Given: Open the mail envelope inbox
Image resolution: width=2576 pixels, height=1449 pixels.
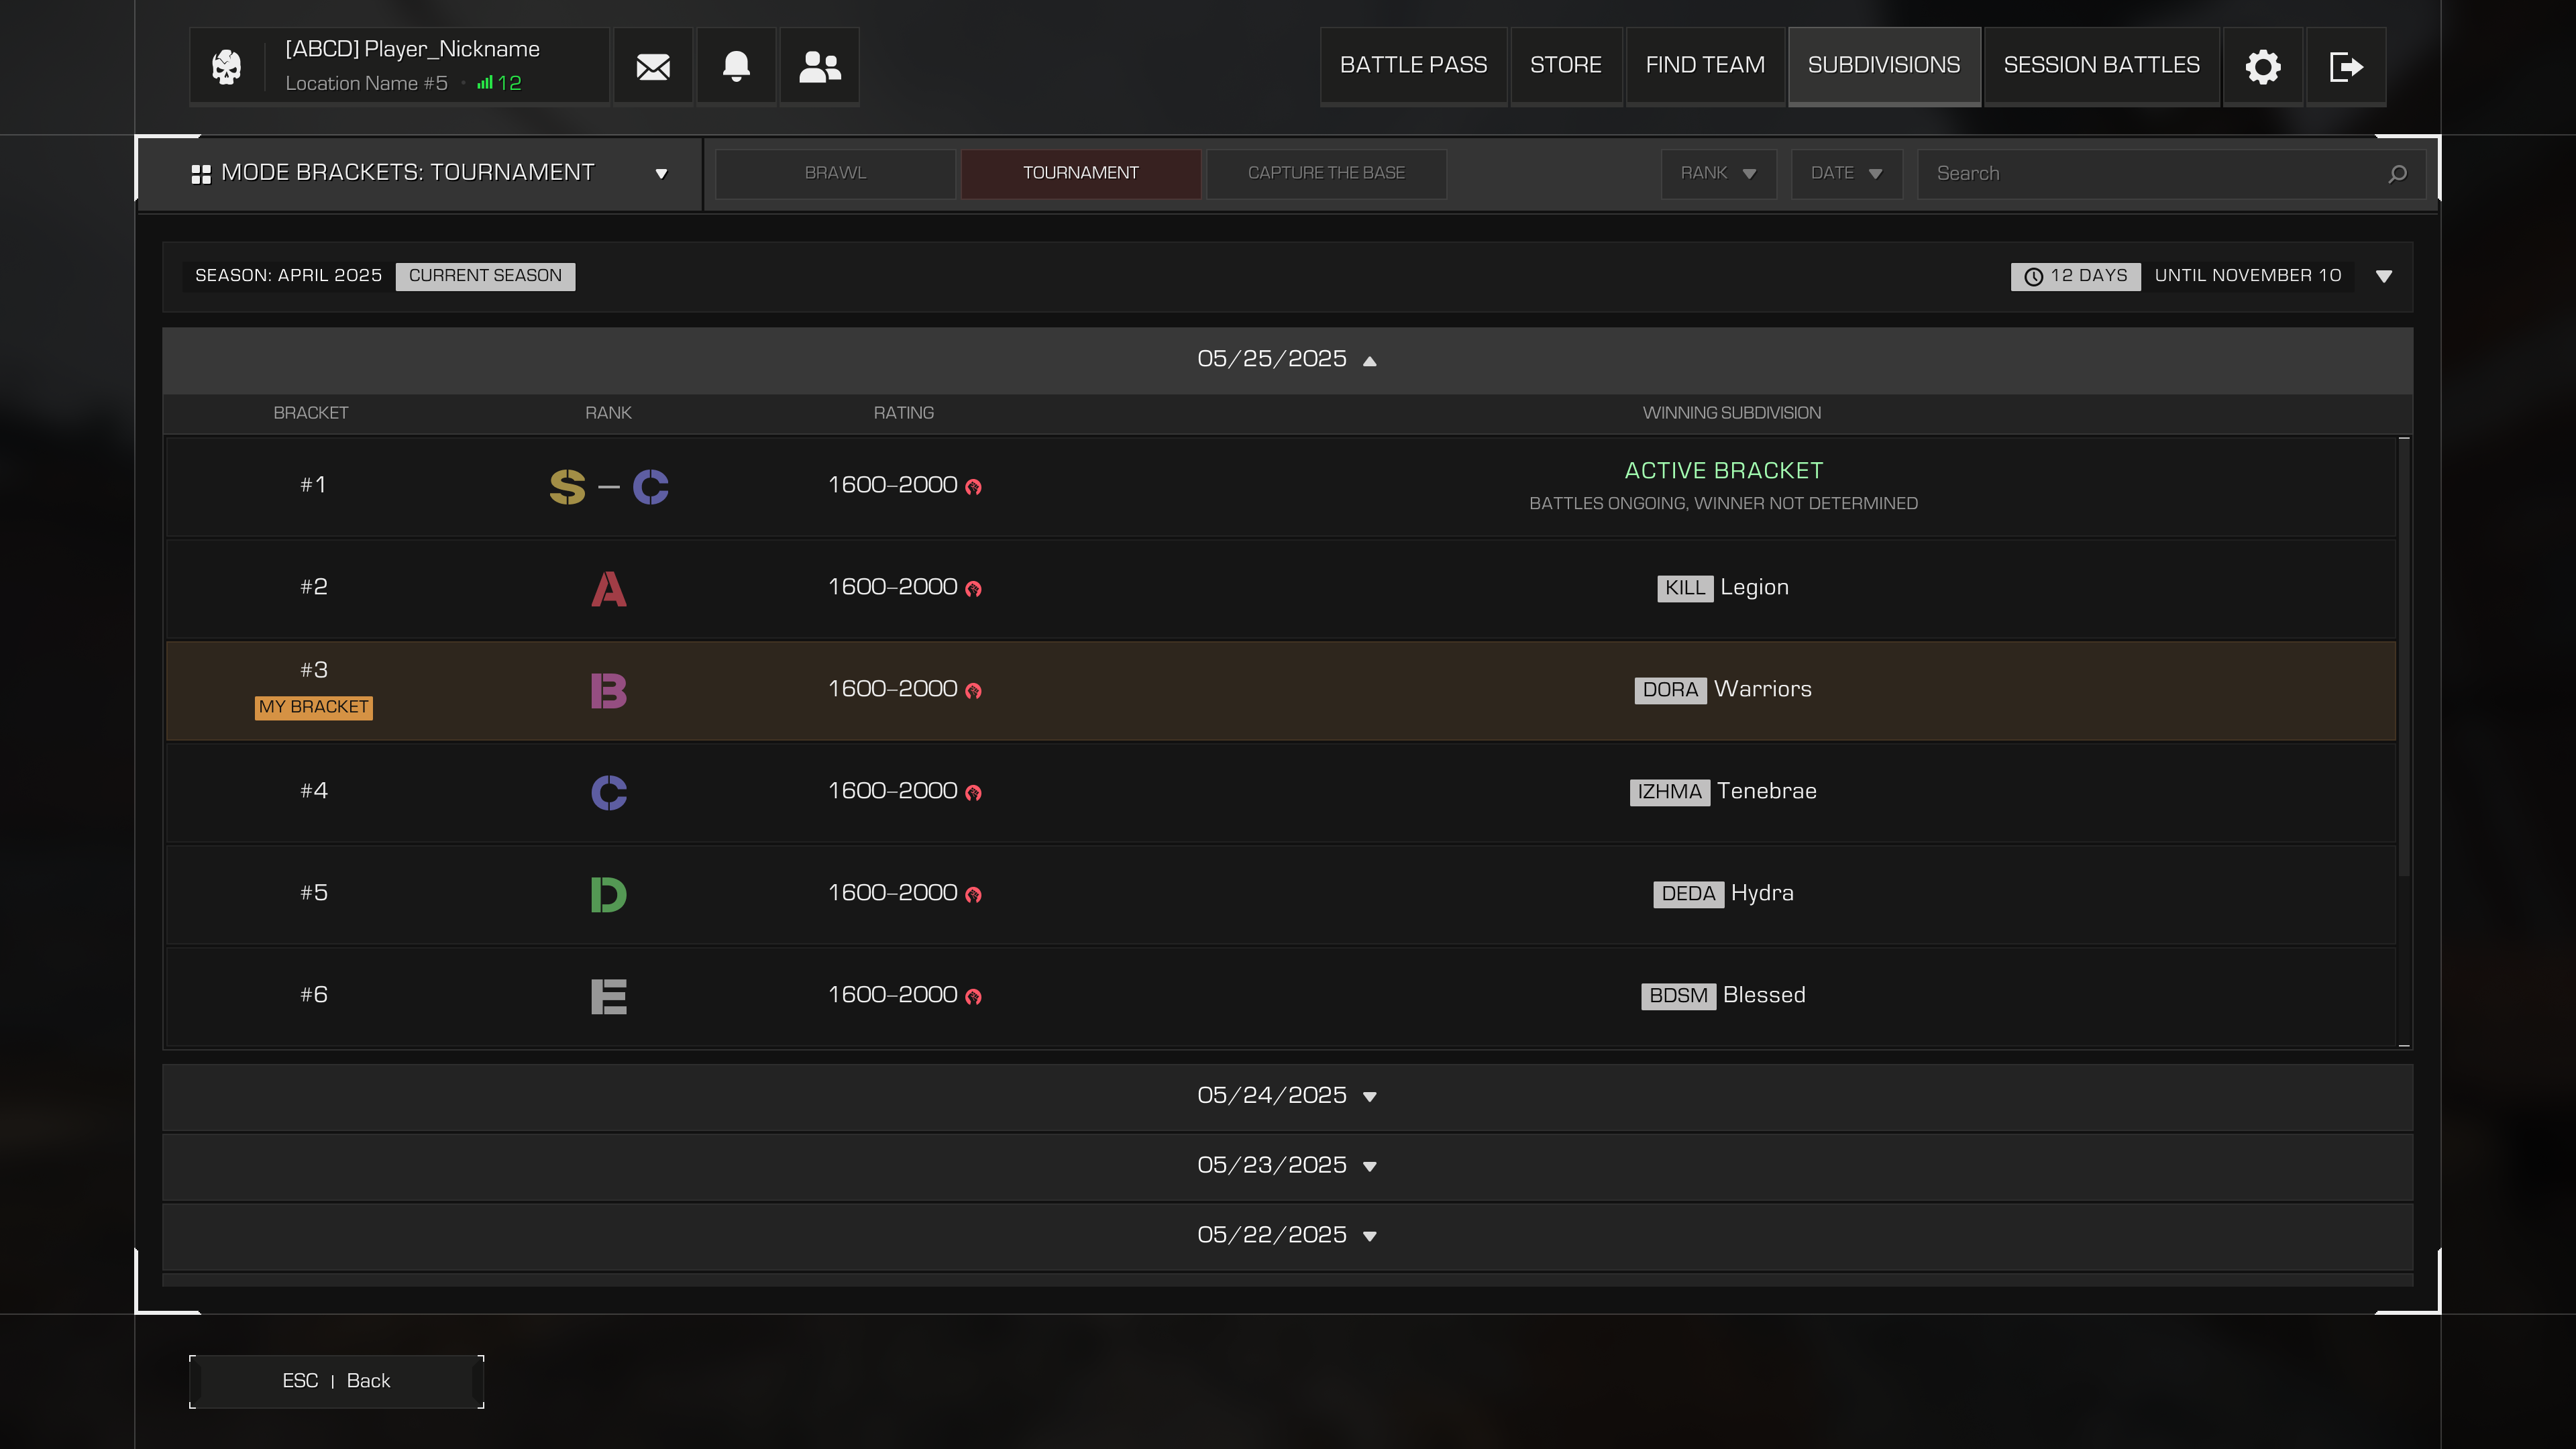Looking at the screenshot, I should (x=653, y=66).
